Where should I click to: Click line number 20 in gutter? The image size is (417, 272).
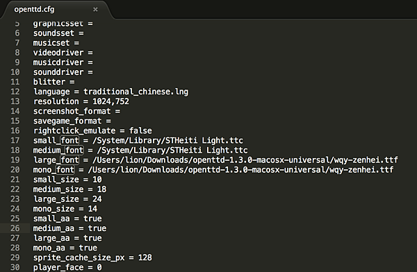15,170
